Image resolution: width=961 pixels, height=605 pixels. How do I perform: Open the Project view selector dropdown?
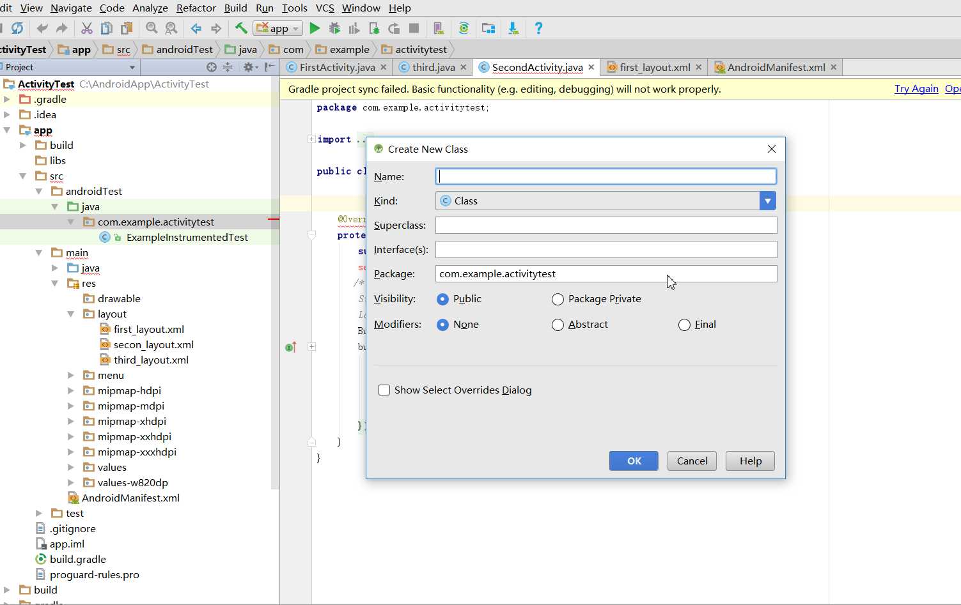(132, 67)
